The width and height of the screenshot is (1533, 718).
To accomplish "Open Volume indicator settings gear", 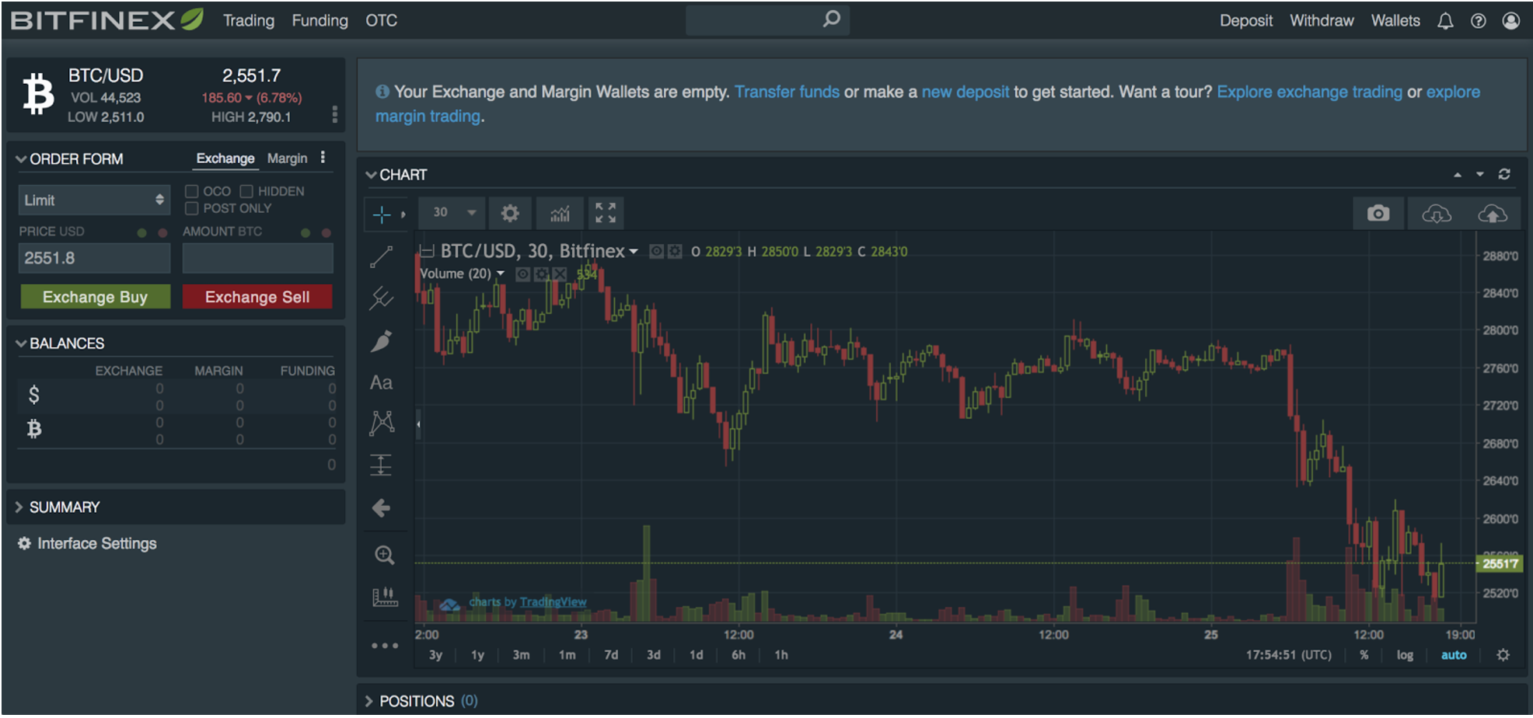I will 541,274.
